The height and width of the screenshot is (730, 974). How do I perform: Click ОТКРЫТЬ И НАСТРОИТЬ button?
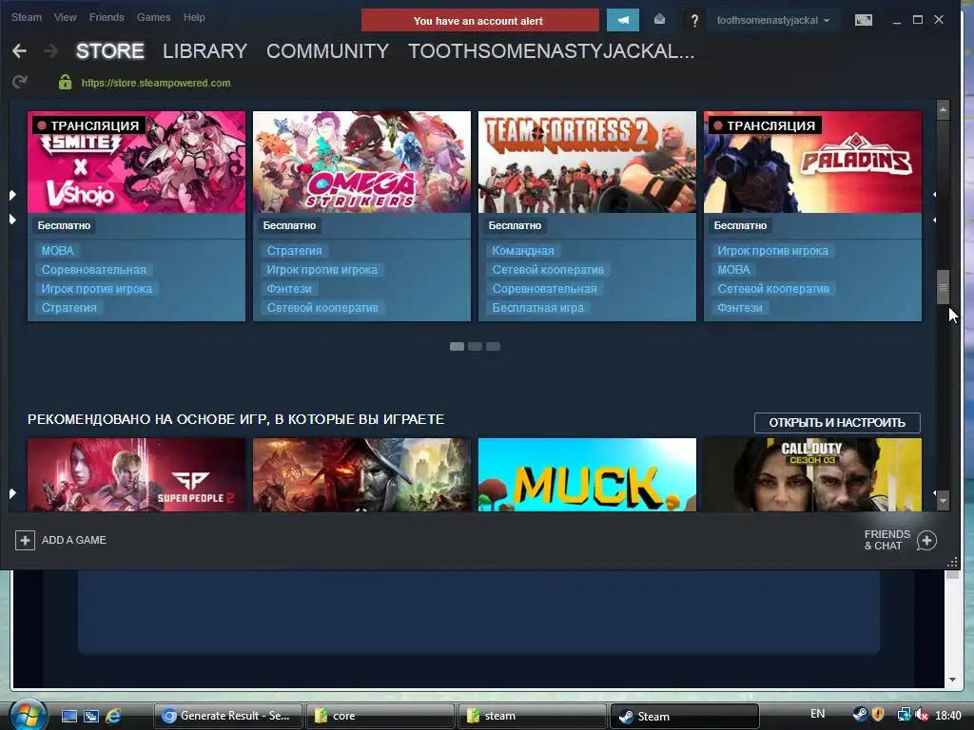tap(837, 423)
